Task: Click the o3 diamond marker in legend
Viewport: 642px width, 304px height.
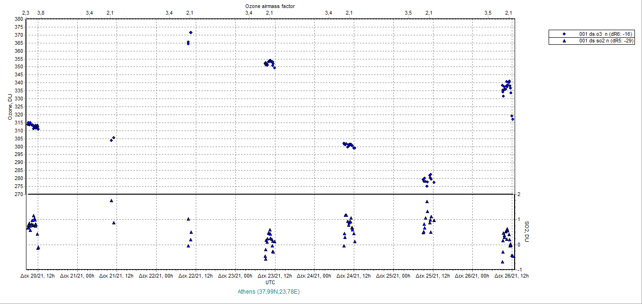Action: pyautogui.click(x=564, y=34)
